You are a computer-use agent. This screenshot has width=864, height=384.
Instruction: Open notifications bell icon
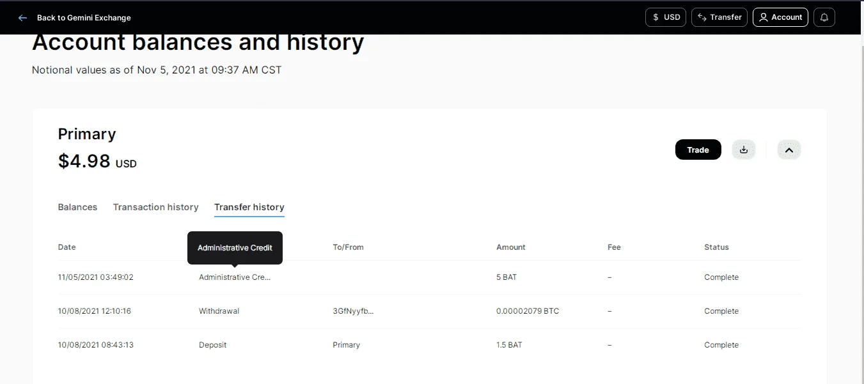(x=824, y=17)
